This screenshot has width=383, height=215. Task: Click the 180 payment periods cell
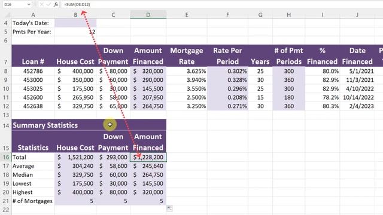pyautogui.click(x=288, y=97)
